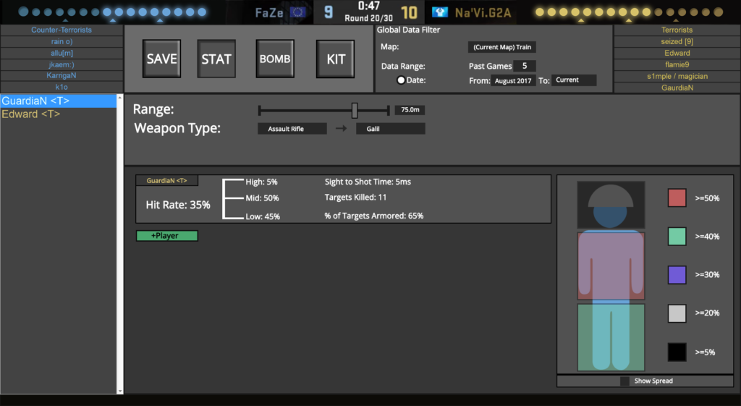Click the Mid: 50% value
The width and height of the screenshot is (741, 406).
pyautogui.click(x=262, y=198)
